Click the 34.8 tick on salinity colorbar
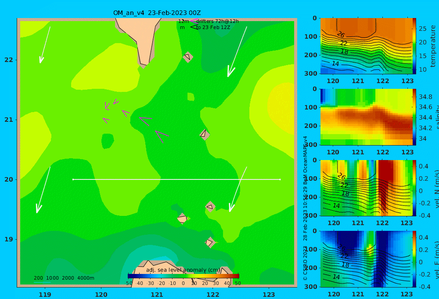 click(425, 97)
